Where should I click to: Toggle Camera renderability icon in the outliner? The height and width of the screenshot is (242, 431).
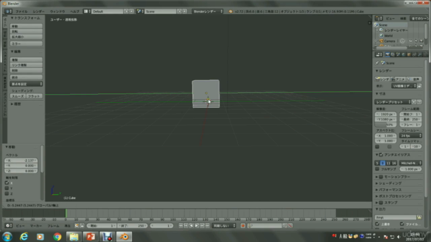pos(422,41)
